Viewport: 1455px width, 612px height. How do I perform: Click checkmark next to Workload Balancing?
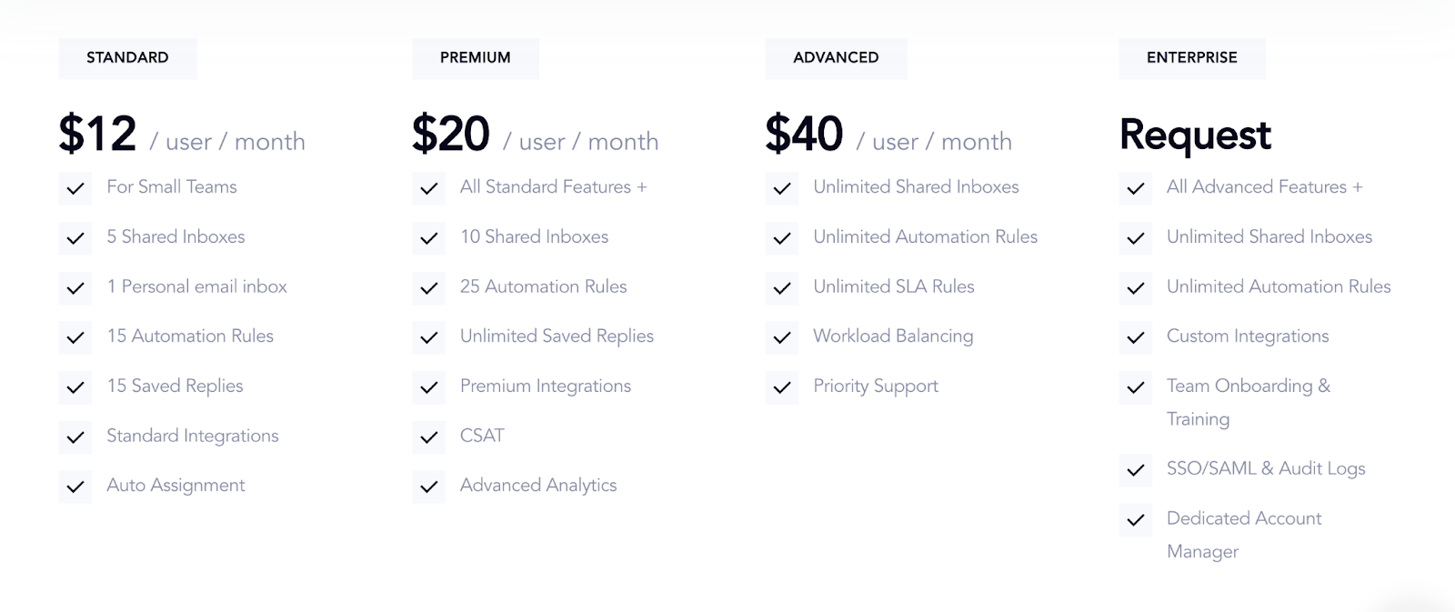click(x=782, y=337)
